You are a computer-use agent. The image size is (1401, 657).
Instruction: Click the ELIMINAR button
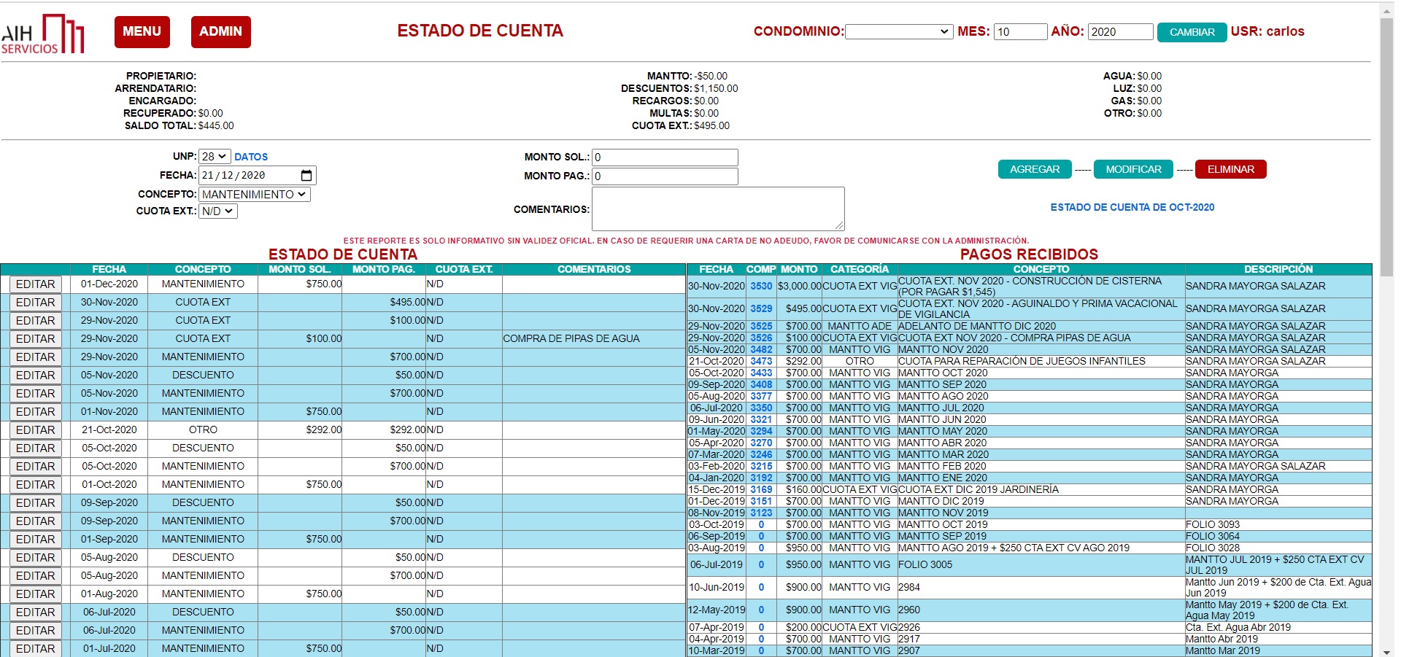click(1231, 169)
